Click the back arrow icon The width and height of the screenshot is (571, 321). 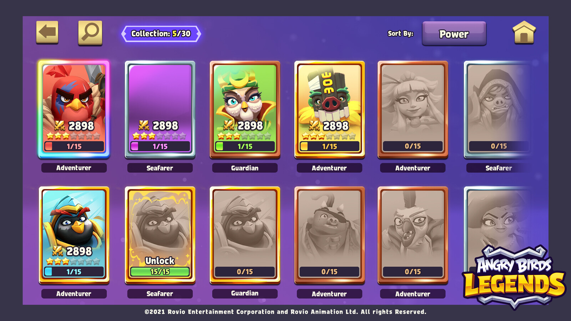click(47, 32)
